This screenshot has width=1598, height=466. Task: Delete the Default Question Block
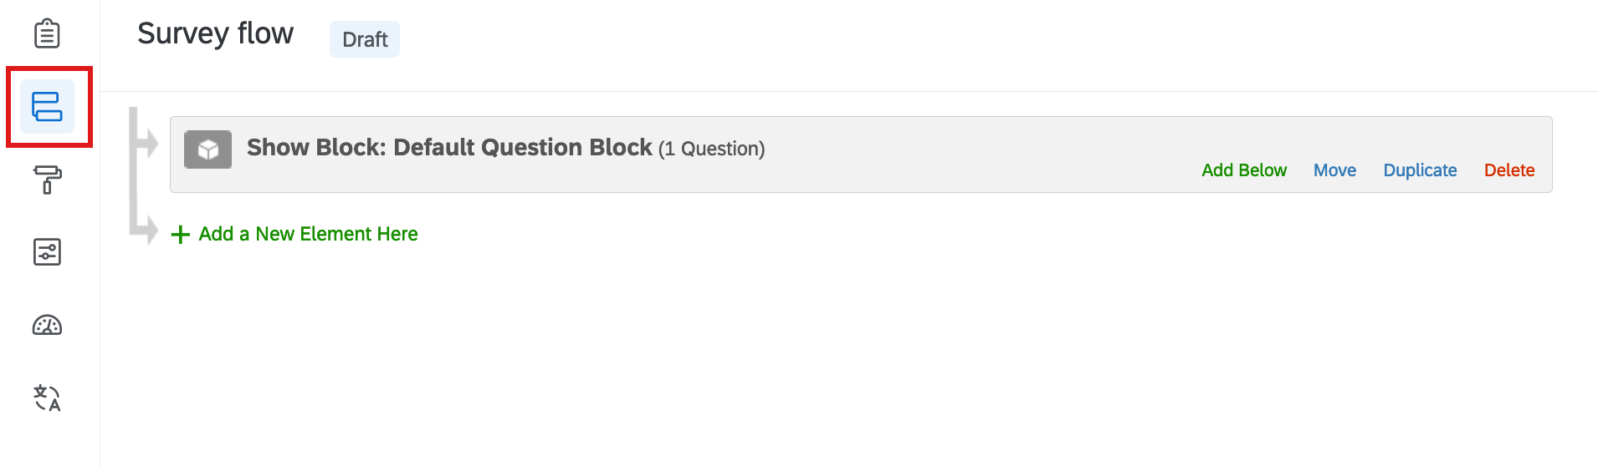[1509, 170]
